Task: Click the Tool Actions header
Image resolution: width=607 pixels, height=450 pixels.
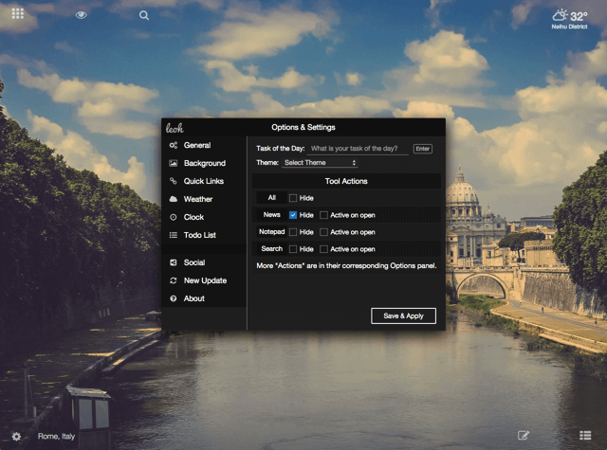Action: point(346,181)
